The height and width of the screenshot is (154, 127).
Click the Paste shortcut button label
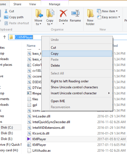19,23
